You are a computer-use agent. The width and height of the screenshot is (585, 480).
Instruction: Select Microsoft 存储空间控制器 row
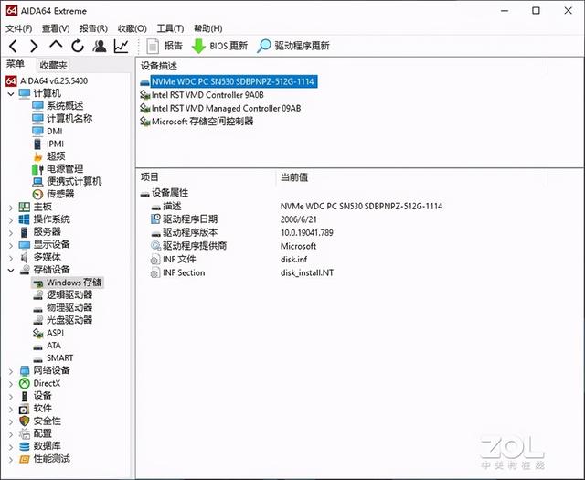(x=197, y=122)
